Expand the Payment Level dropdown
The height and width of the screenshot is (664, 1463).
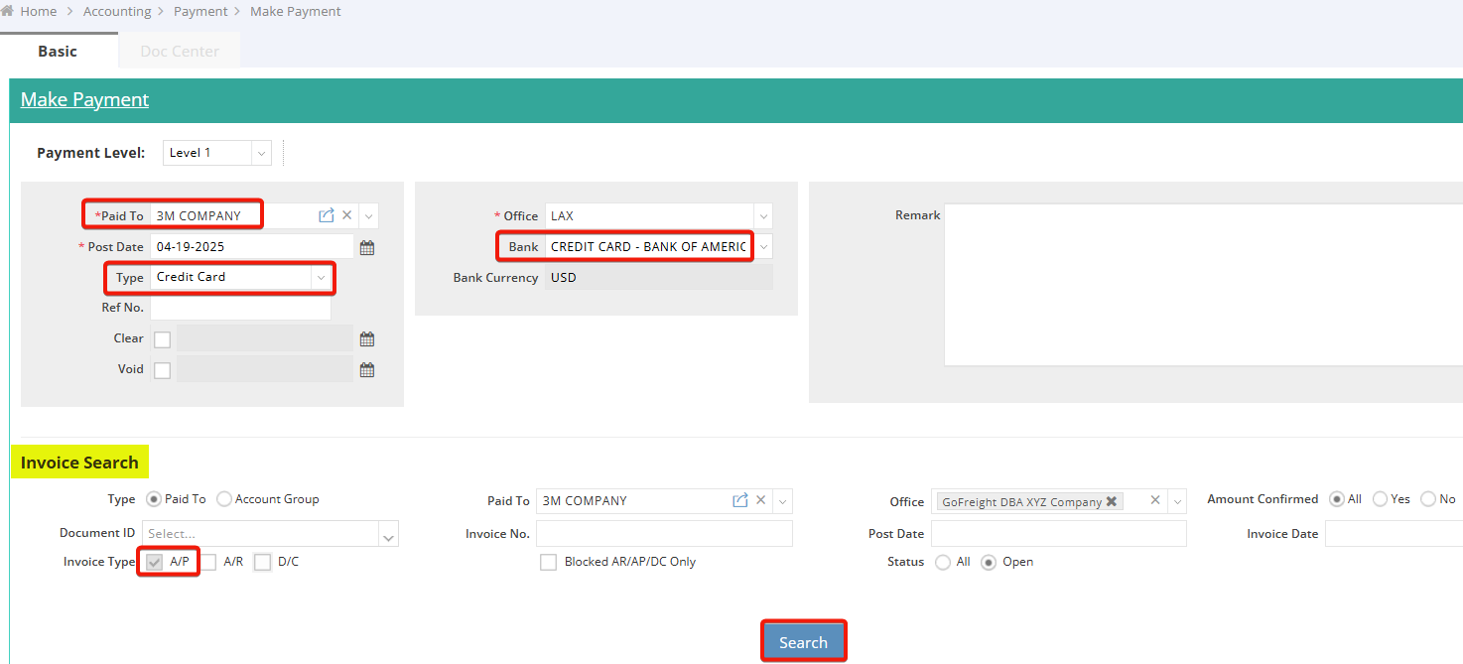tap(261, 153)
